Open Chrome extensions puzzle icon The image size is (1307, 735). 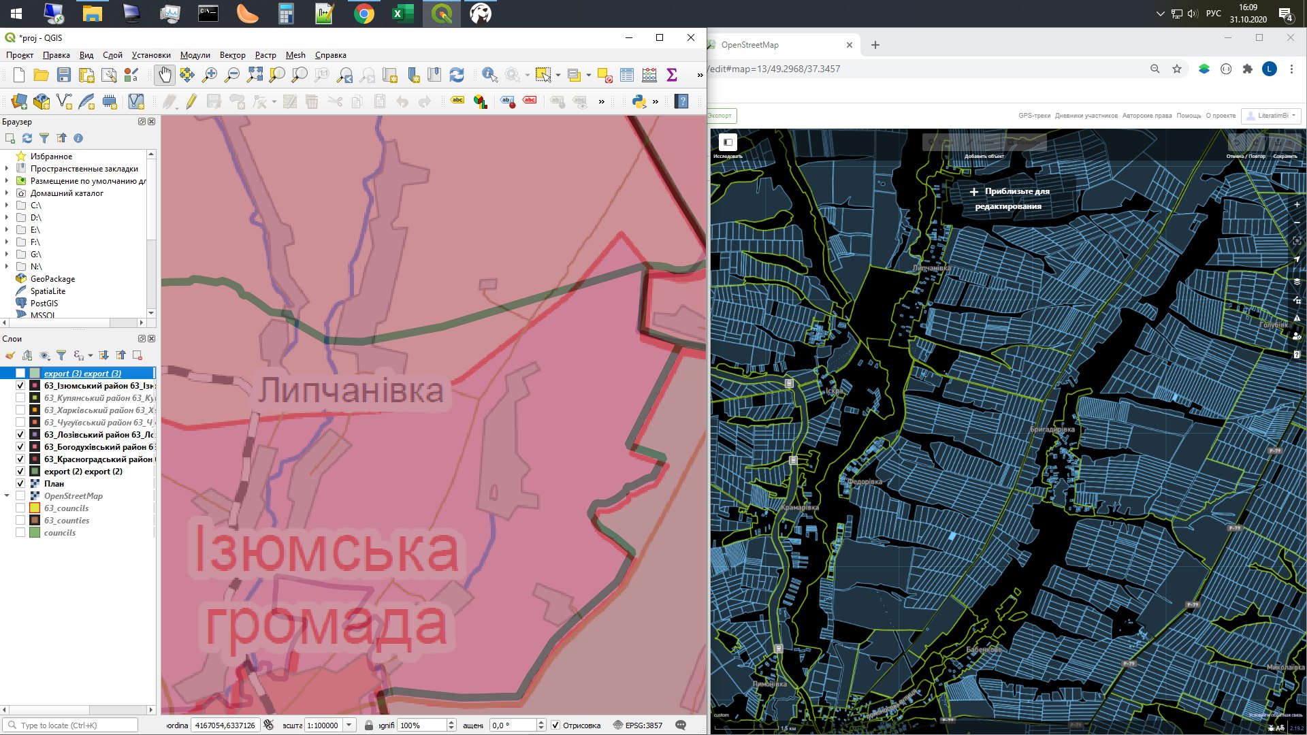click(x=1247, y=69)
